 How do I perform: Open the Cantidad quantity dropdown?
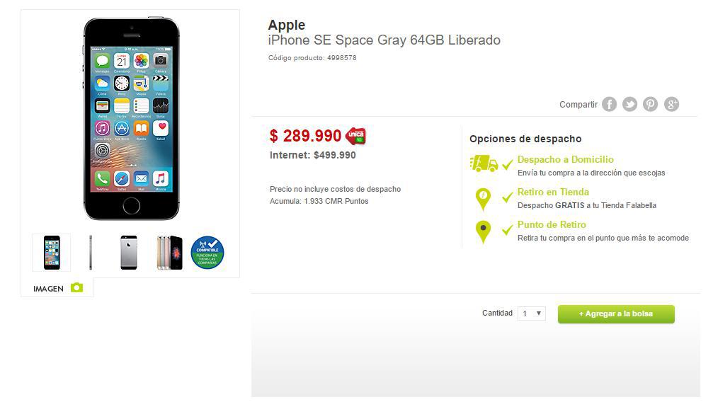point(532,313)
